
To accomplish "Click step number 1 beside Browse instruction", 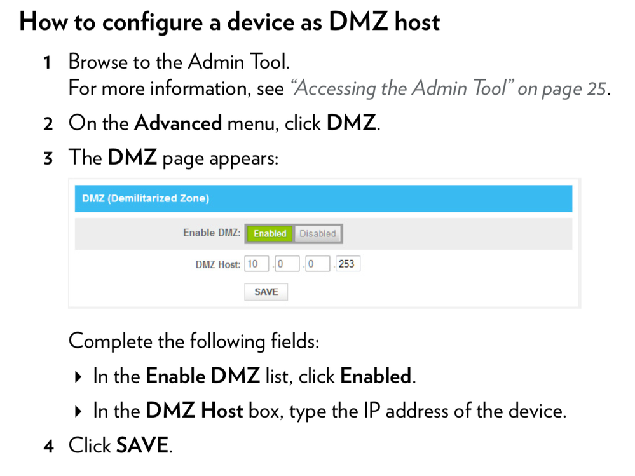I will (48, 63).
